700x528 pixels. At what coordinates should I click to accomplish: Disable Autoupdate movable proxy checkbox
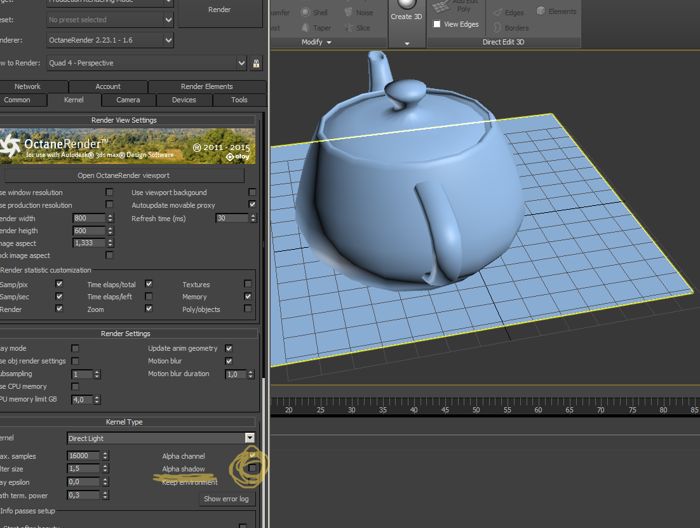coord(252,204)
